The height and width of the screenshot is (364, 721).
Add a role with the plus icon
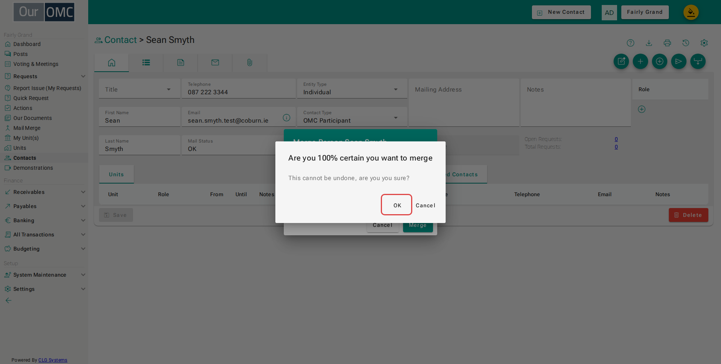pos(642,109)
